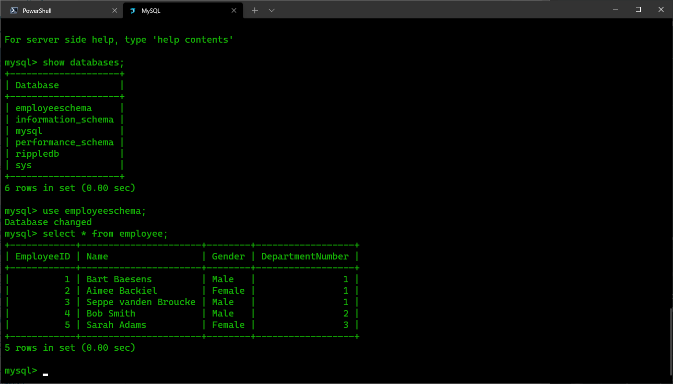Click the EmployeeID column header
Image resolution: width=673 pixels, height=384 pixels.
coord(43,256)
